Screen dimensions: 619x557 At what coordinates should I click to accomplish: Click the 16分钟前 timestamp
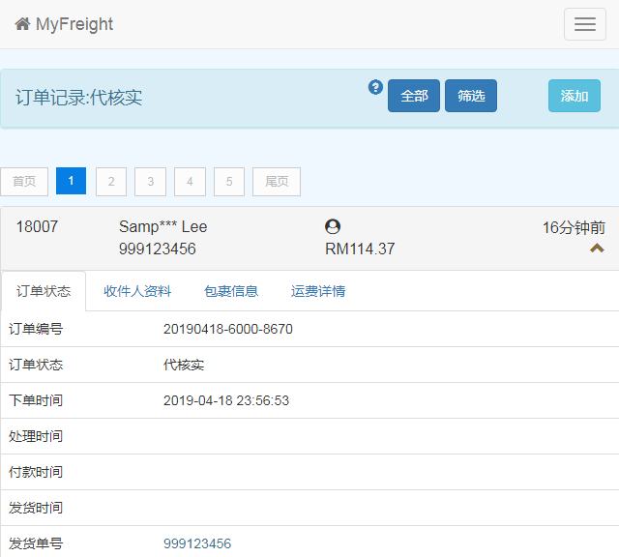(574, 227)
